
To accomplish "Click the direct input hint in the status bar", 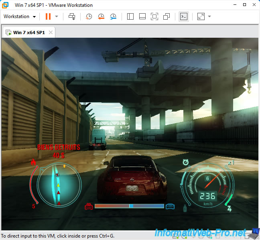I will point(58,236).
